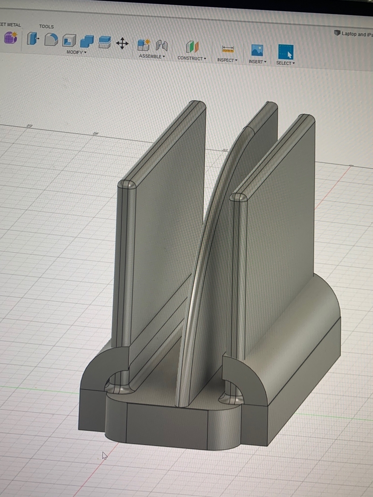Expand the INSPECT dropdown
The width and height of the screenshot is (373, 497).
(x=228, y=60)
